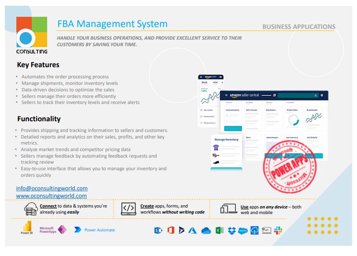Open hamburger menu in Amazon seller central header
This screenshot has height=256, width=357.
(226, 95)
